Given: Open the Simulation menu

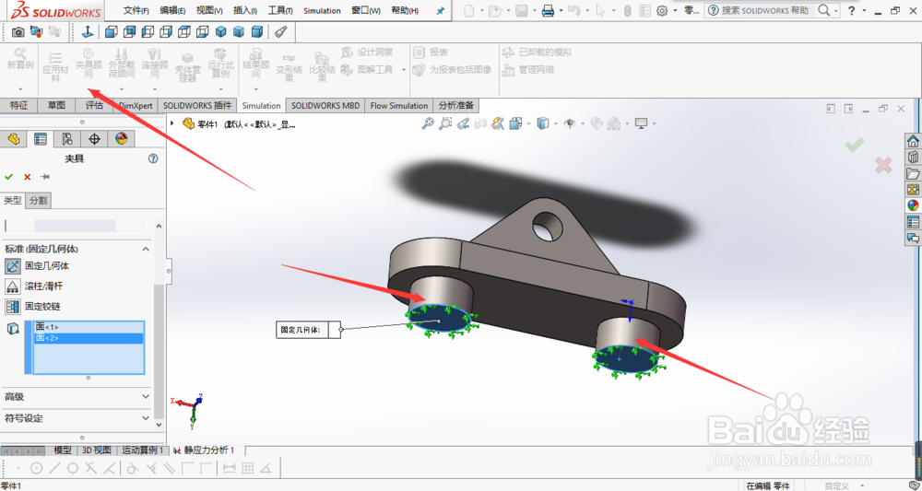Looking at the screenshot, I should point(322,10).
